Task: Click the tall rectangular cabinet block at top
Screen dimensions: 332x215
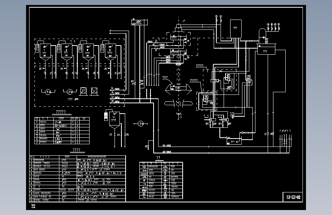Action: pos(236,29)
